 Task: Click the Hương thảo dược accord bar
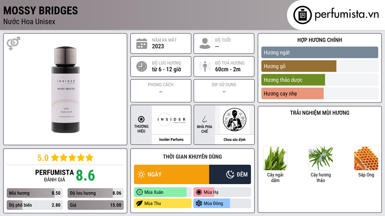(320, 80)
